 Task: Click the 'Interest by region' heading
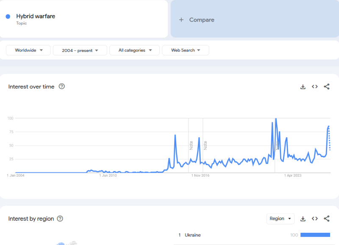click(31, 219)
